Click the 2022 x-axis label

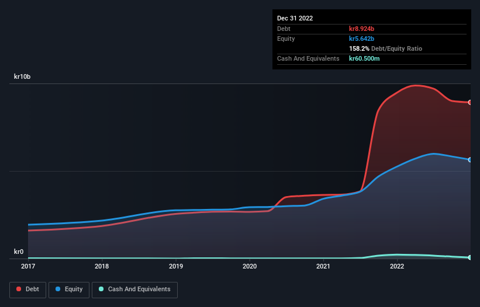(397, 266)
